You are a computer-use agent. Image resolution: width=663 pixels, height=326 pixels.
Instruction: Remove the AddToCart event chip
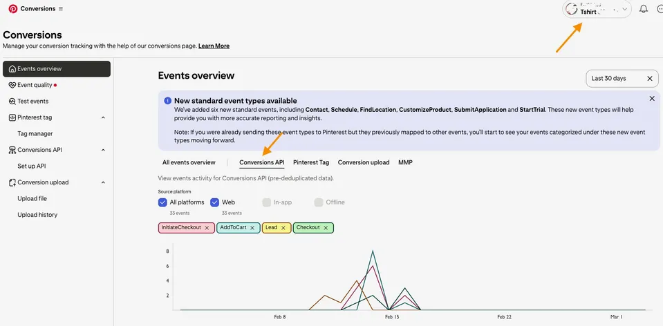(252, 228)
